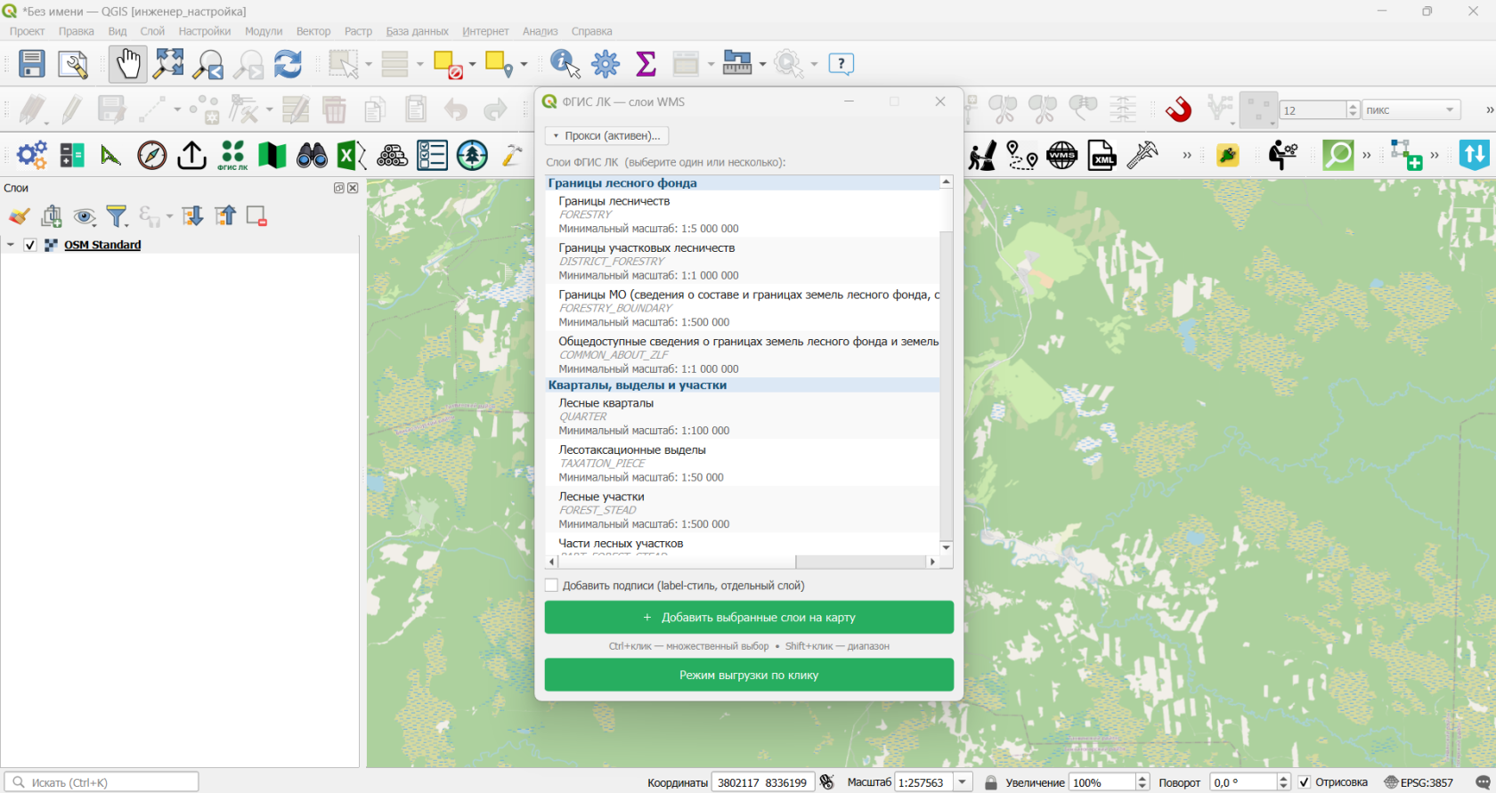The width and height of the screenshot is (1496, 793).
Task: Open the WMS globe plugin icon
Action: pos(1061,156)
